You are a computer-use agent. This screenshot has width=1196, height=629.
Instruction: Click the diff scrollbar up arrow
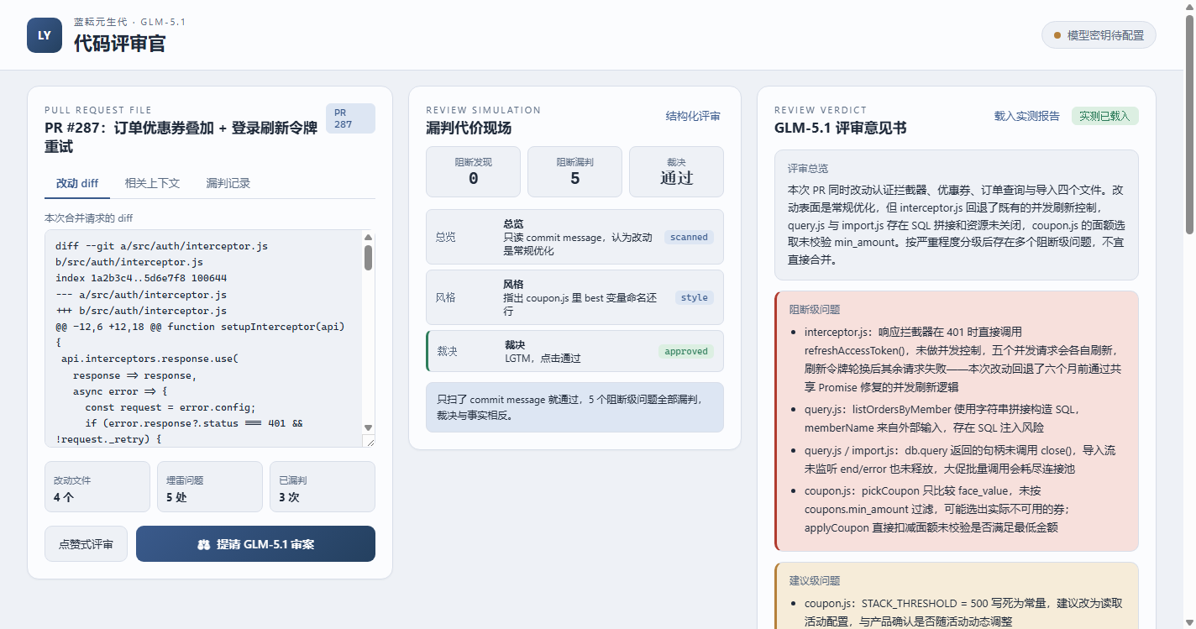click(368, 238)
